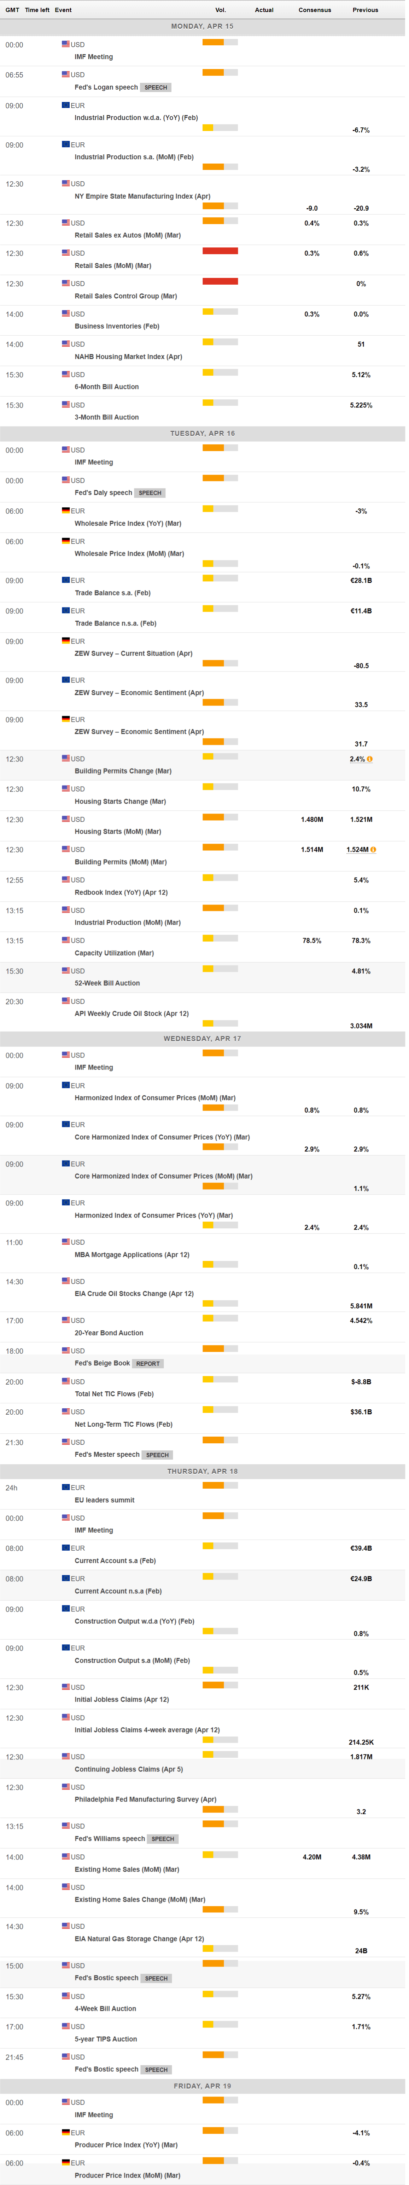Screen dimensions: 409x2185
Task: Open API Weekly Crude Oil Stock event
Action: pos(131,1014)
